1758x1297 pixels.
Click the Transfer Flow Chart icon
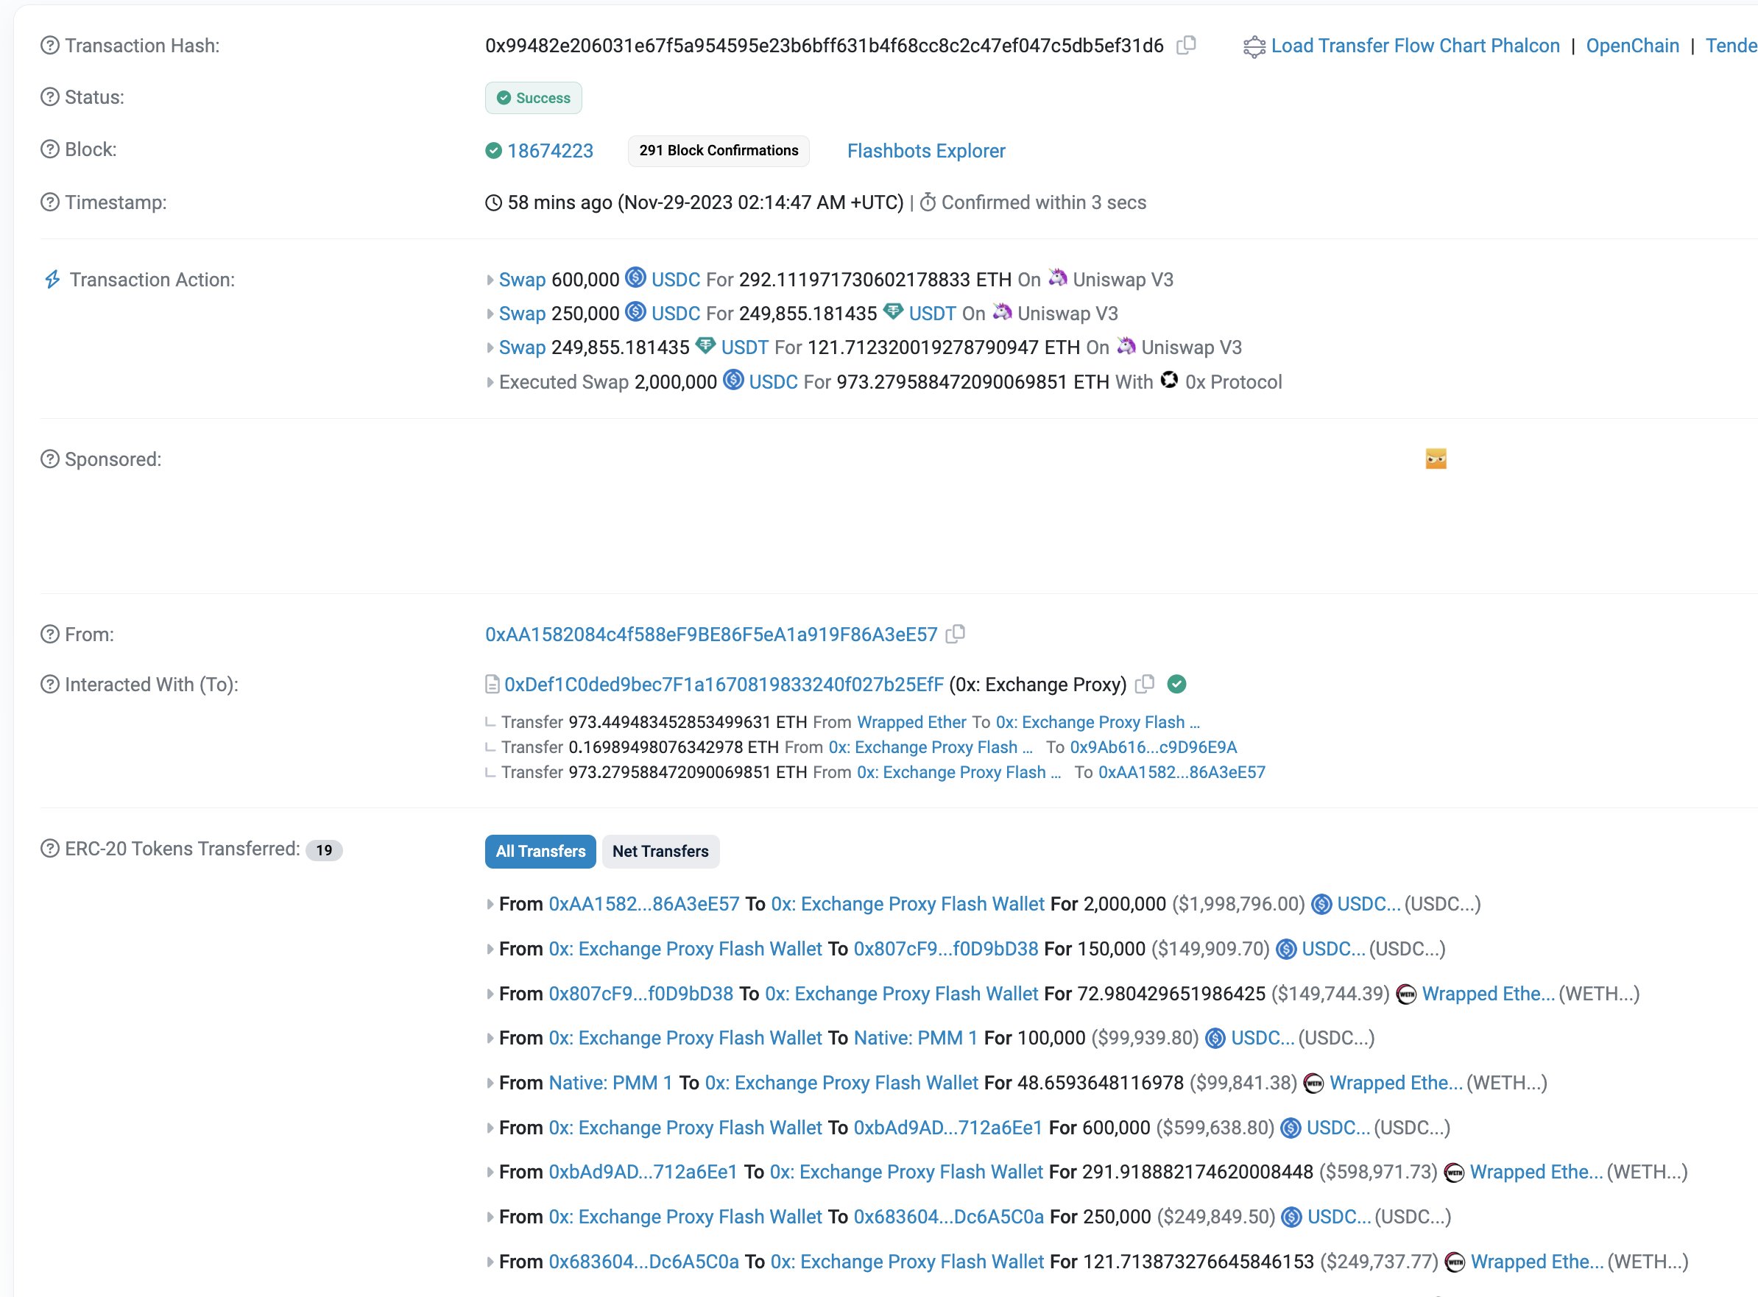1254,46
